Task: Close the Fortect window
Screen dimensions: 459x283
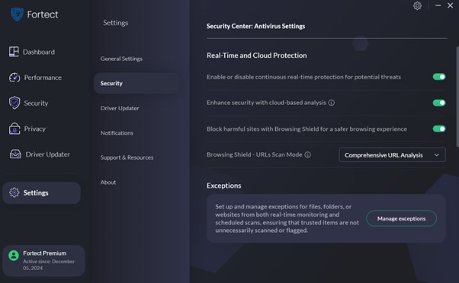Action: 450,5
